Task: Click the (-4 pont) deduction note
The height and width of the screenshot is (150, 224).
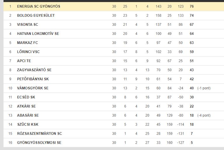Action: pos(204,115)
